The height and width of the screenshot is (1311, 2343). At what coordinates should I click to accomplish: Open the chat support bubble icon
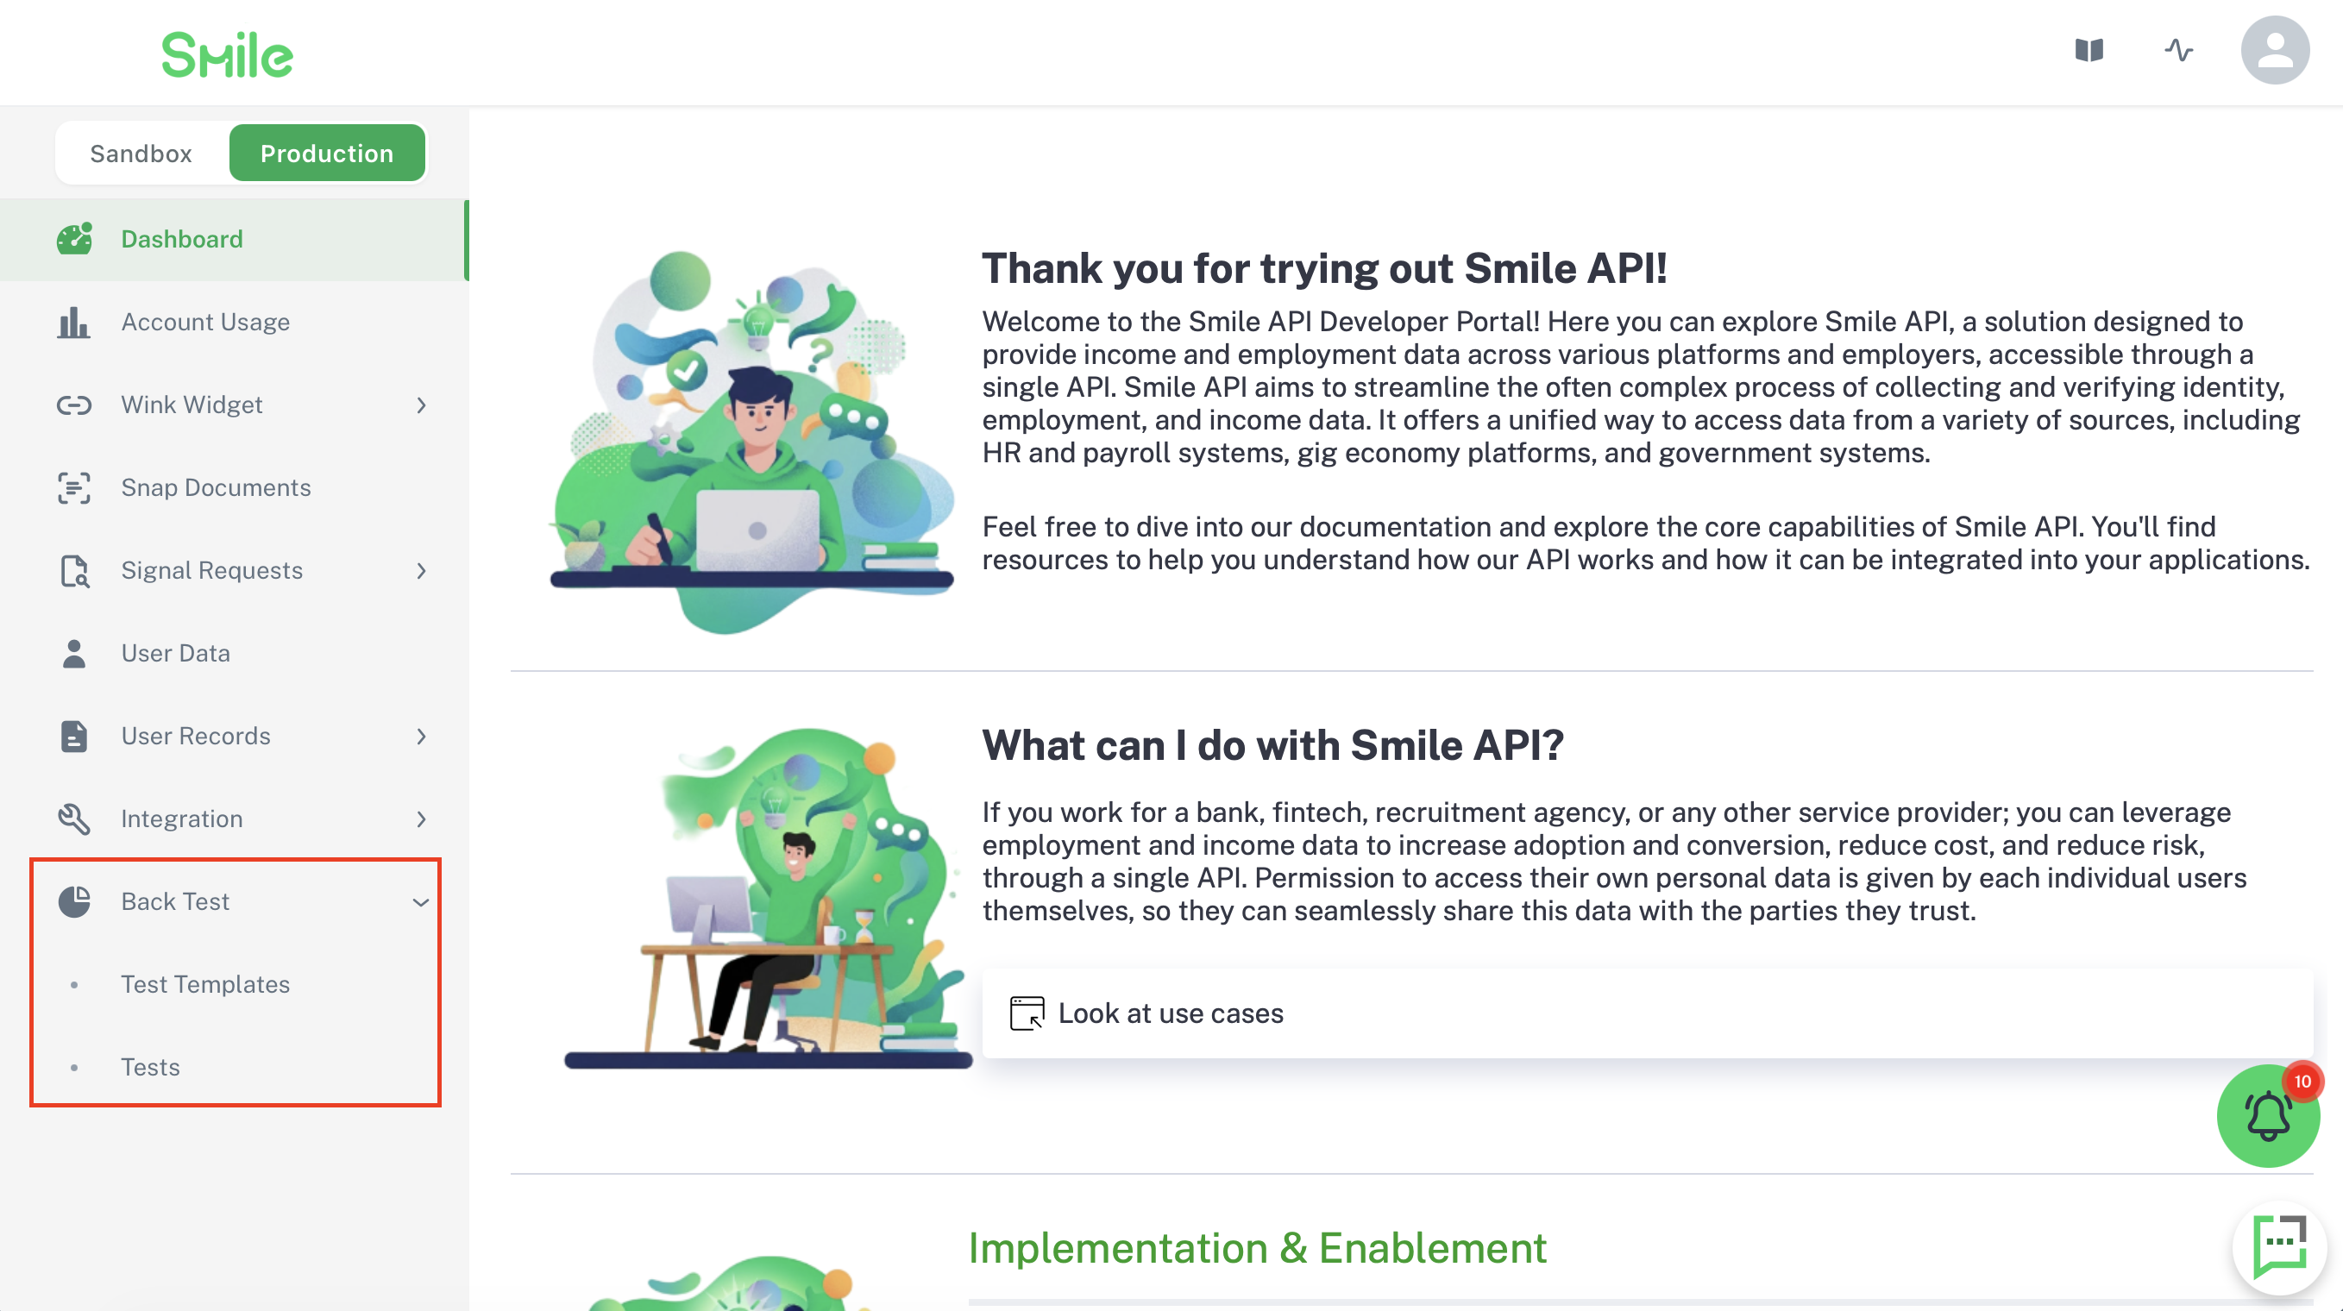(2279, 1246)
